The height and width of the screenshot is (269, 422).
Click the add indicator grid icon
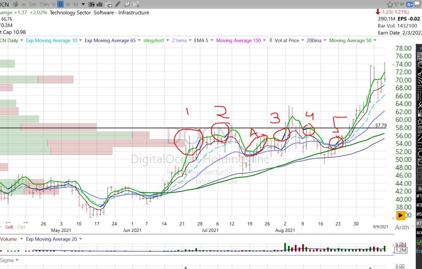tap(108, 5)
